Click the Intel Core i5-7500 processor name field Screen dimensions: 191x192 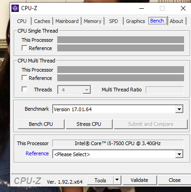(x=118, y=143)
